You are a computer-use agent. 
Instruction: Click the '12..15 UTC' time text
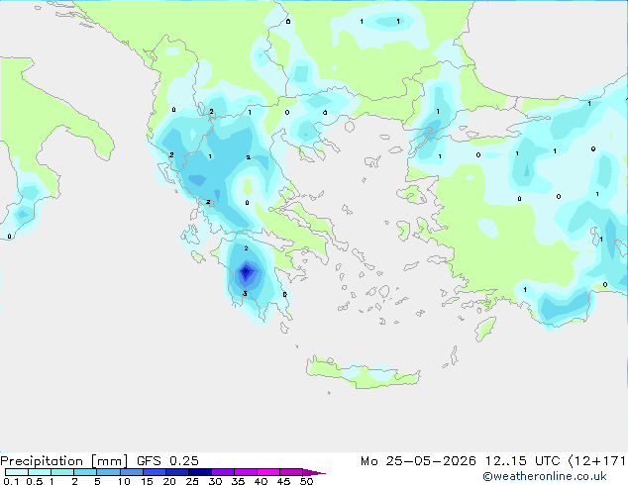tap(522, 461)
